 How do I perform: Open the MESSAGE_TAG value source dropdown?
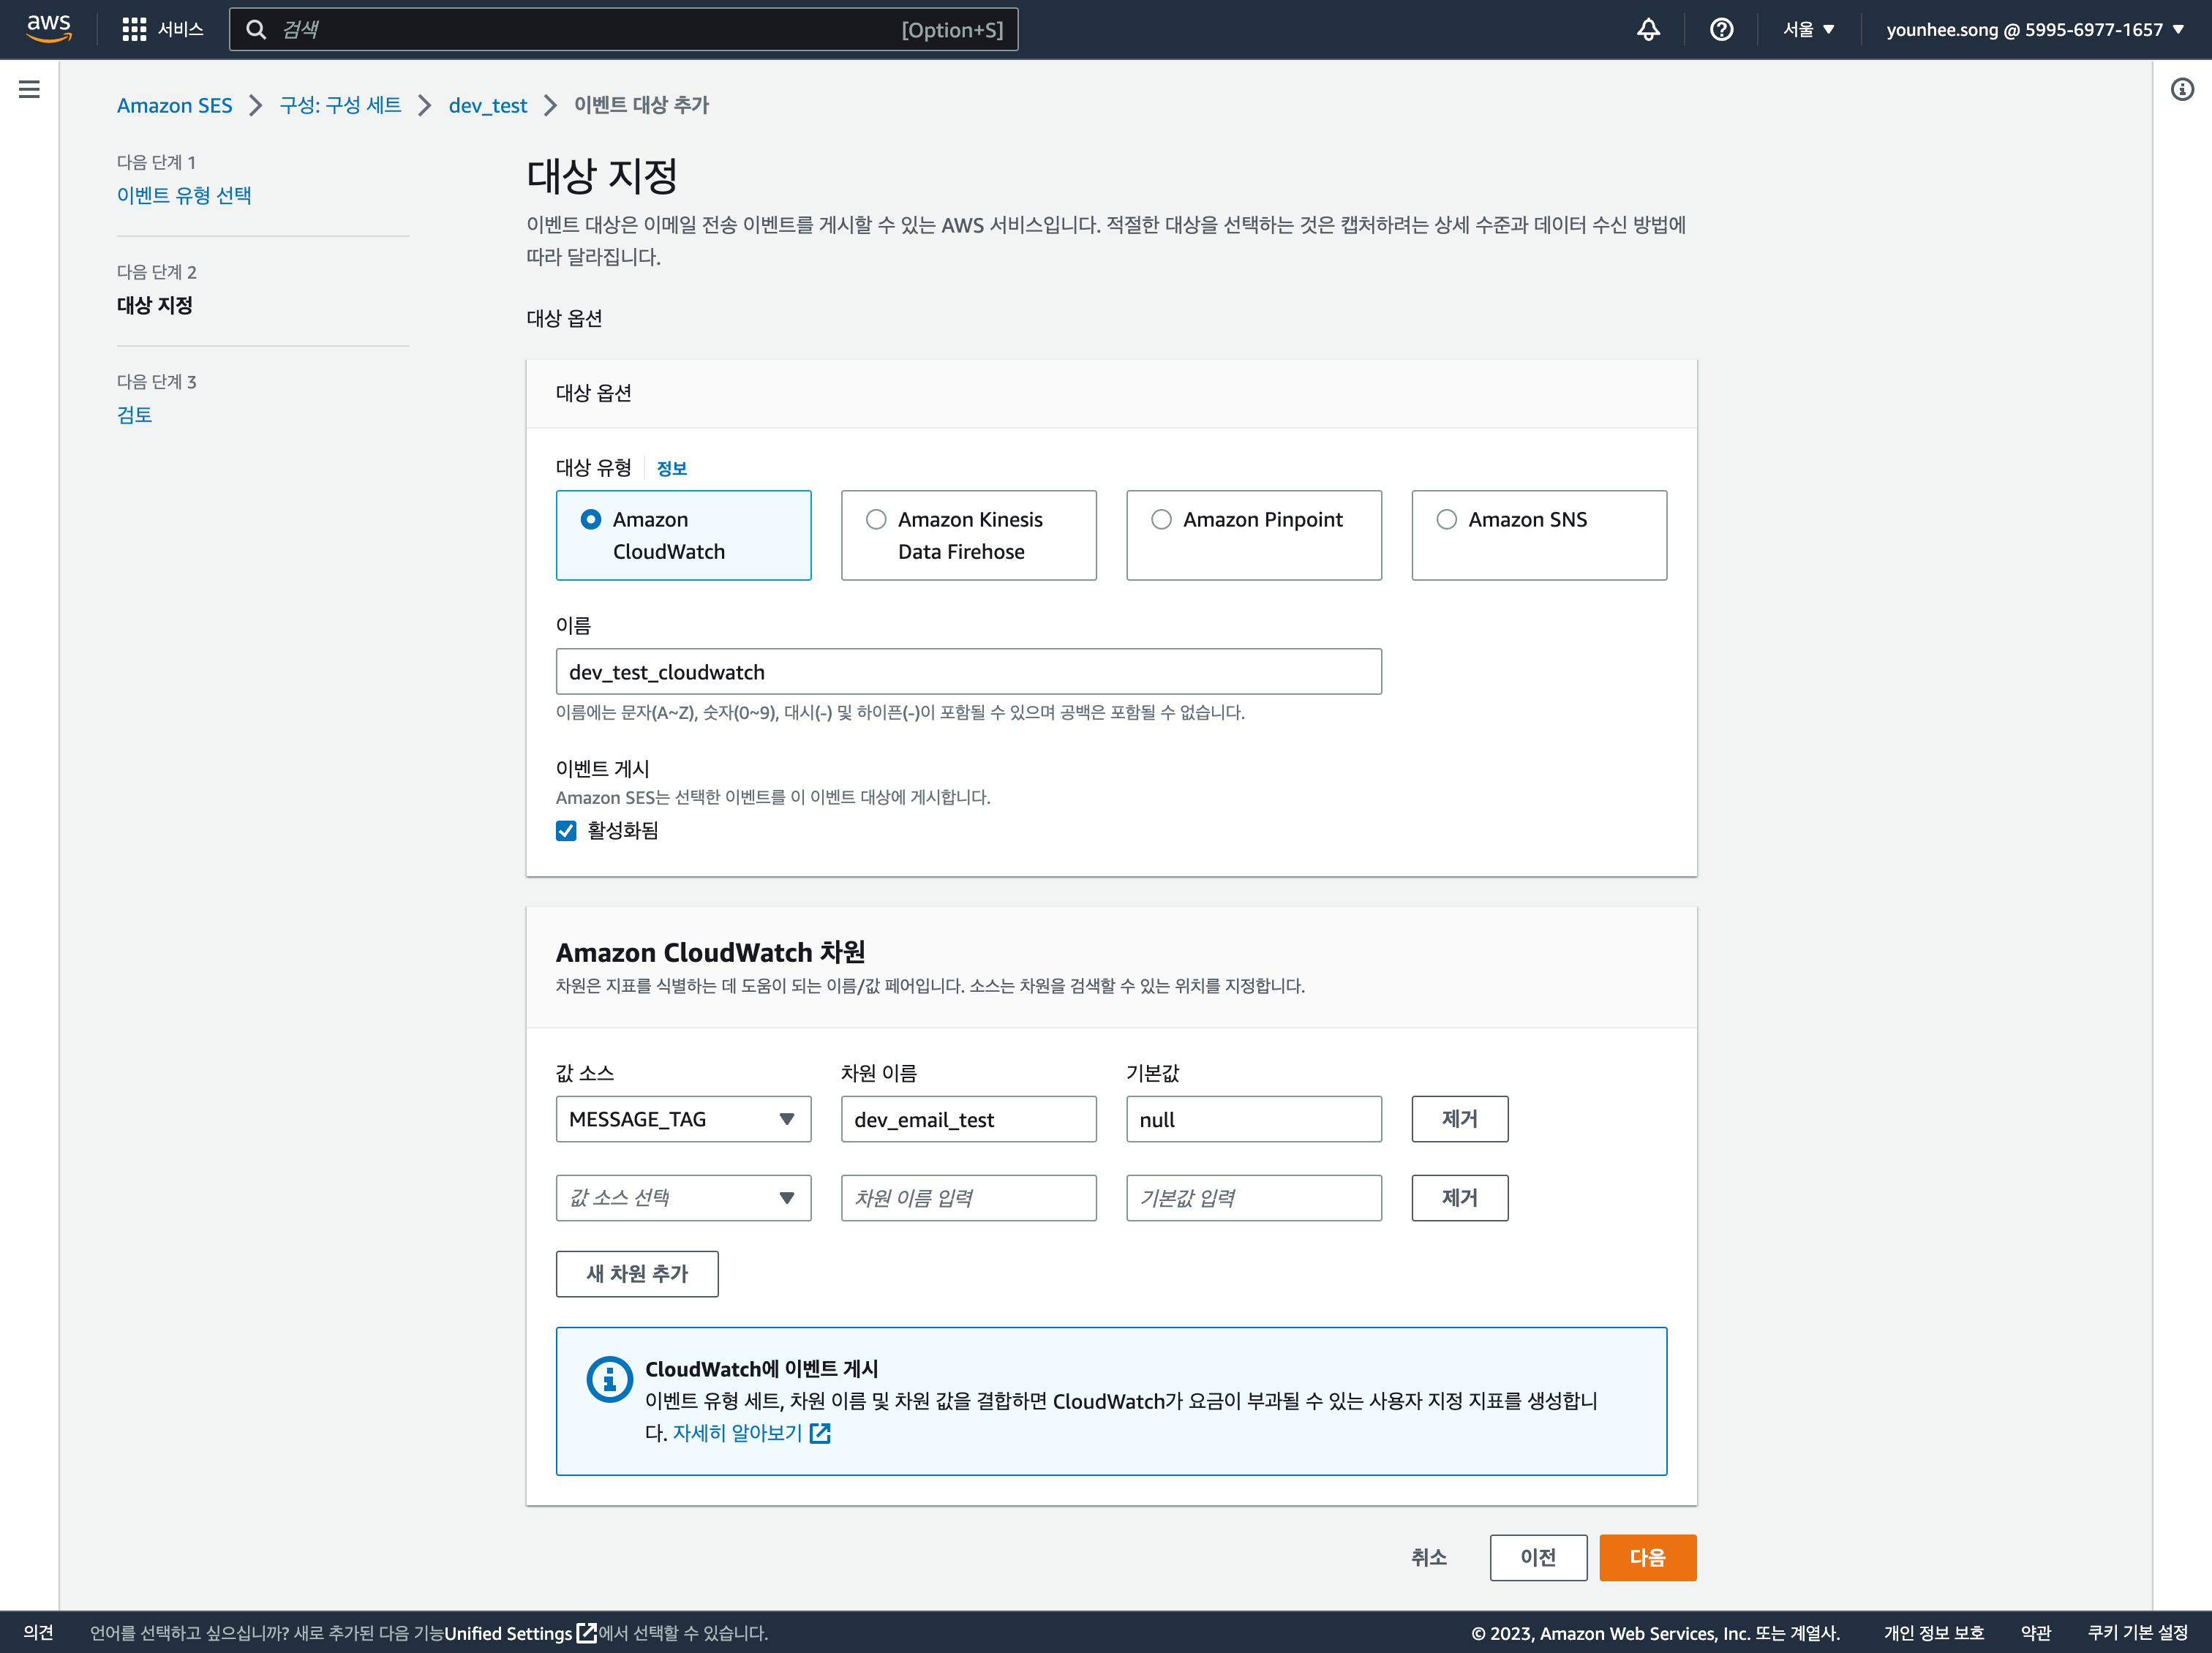(683, 1118)
